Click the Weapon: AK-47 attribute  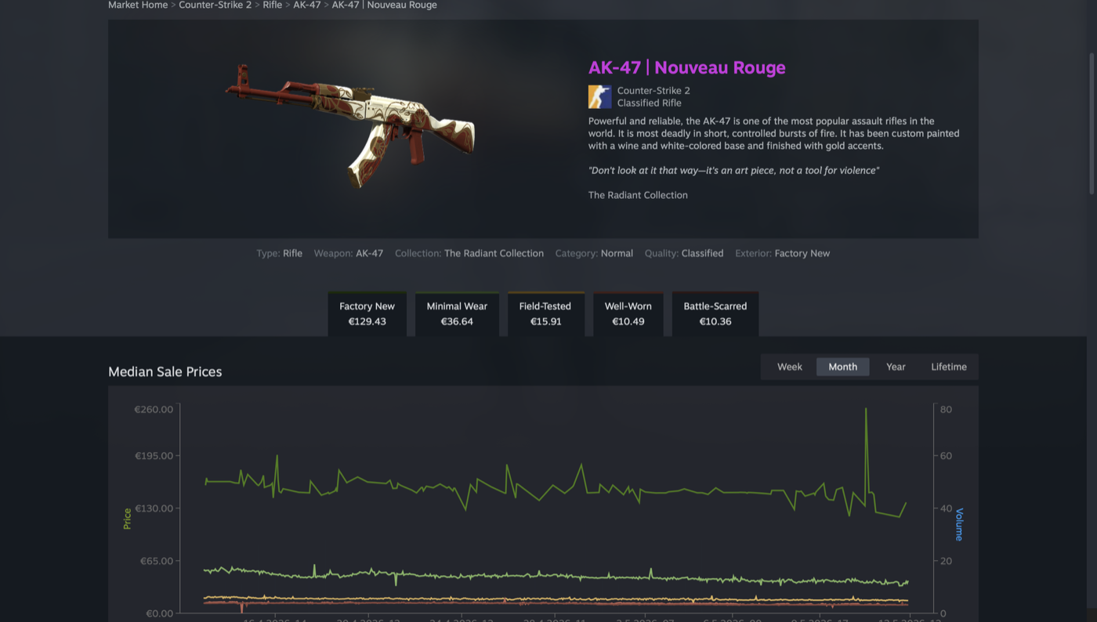[x=349, y=253]
